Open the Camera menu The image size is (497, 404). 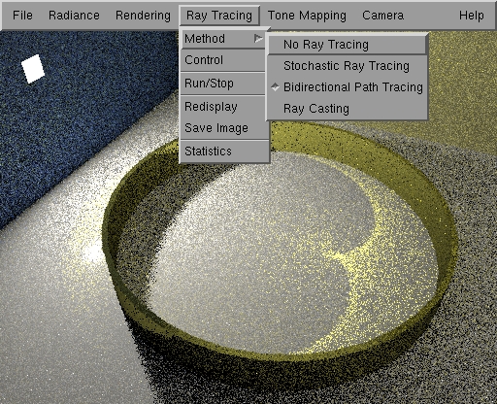pos(382,16)
